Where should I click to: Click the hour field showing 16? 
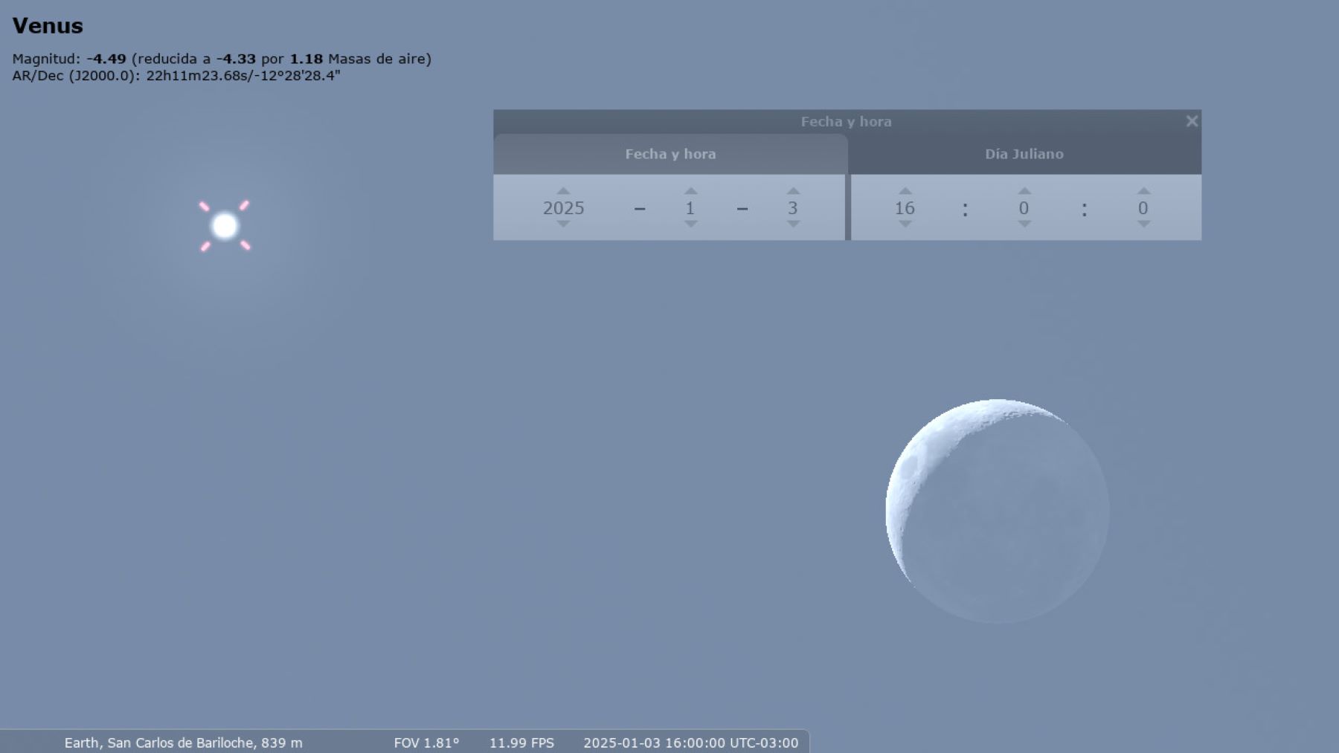point(905,208)
